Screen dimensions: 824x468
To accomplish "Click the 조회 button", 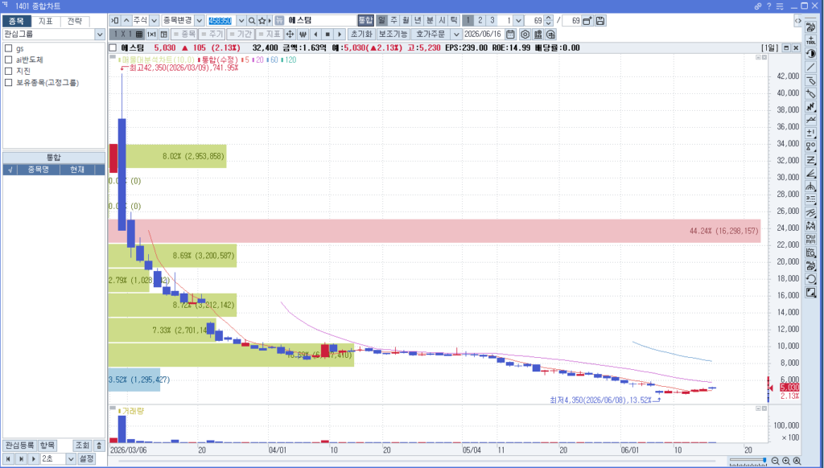I will (x=82, y=445).
